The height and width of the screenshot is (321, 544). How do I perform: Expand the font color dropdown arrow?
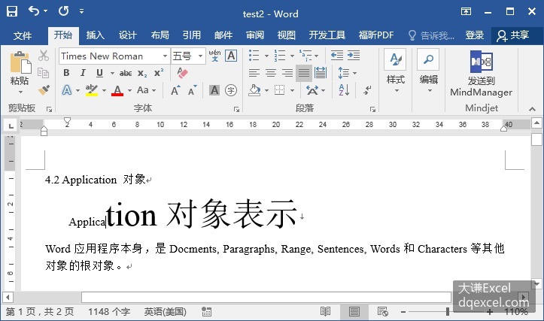pyautogui.click(x=129, y=90)
